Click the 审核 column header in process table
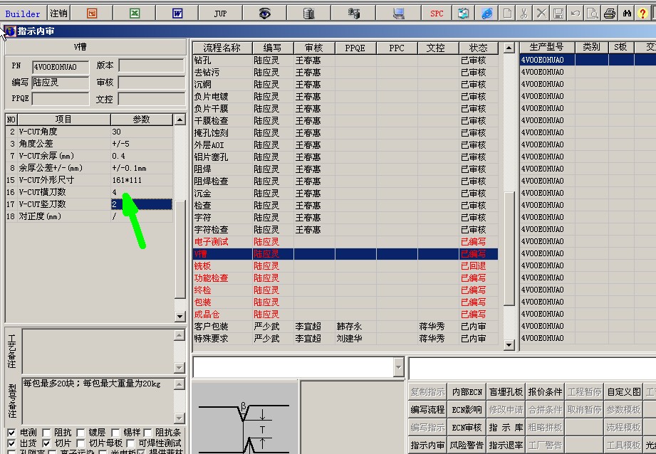Screen dimensions: 656x454 click(314, 48)
